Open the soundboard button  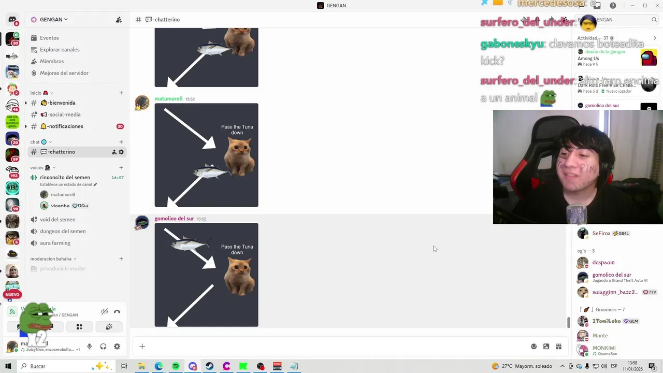coord(109,327)
